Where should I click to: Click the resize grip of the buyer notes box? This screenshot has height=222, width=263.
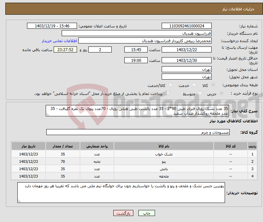19,201
